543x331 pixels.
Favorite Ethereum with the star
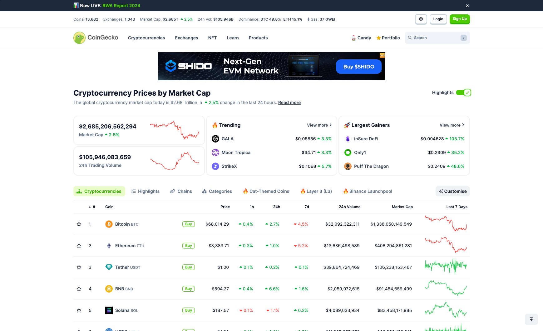[79, 246]
